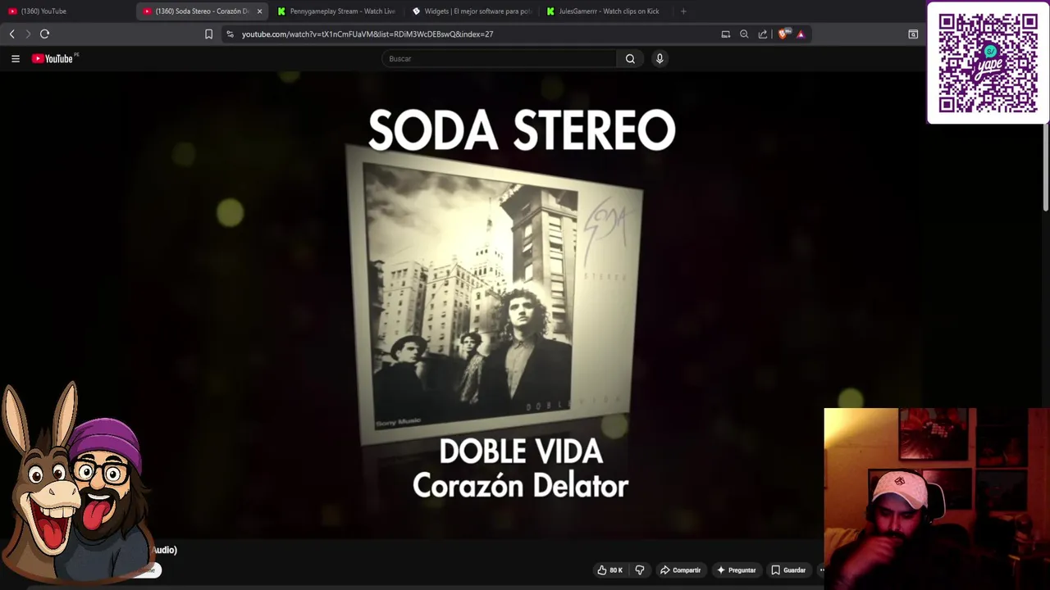Screen dimensions: 1050x590
Task: Click the Compartir share button
Action: coord(680,570)
